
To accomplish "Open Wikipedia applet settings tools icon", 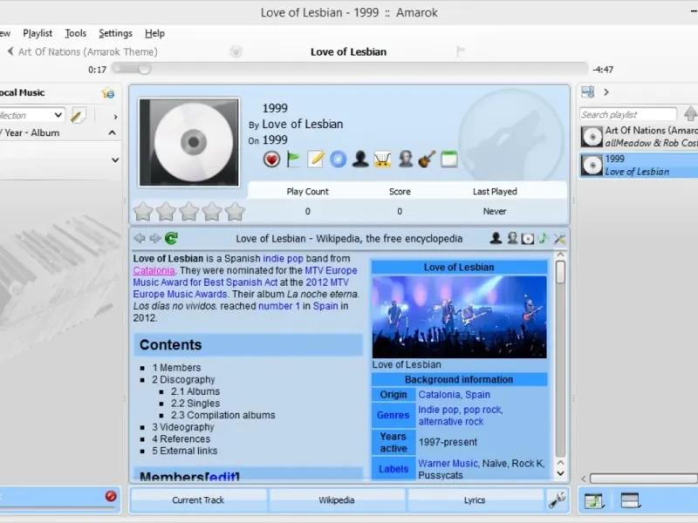I will click(559, 239).
